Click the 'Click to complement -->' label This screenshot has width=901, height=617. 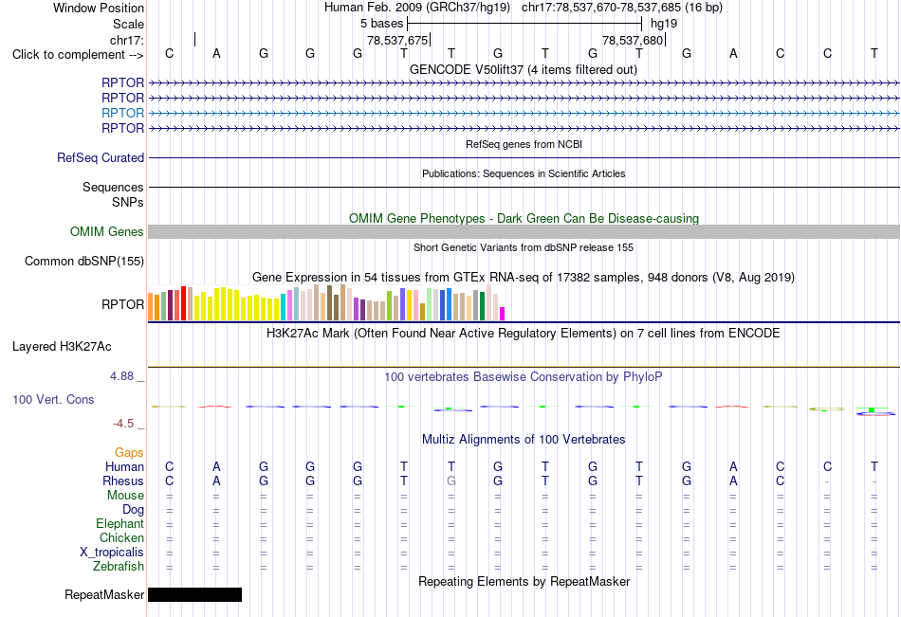click(x=78, y=55)
